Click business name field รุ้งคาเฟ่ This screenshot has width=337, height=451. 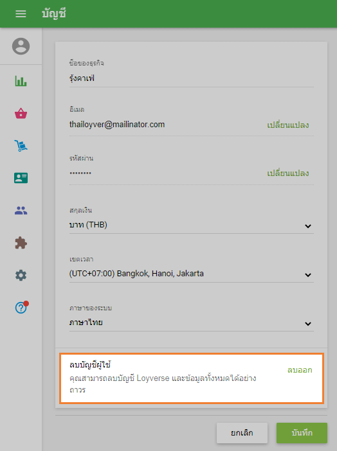click(x=191, y=78)
